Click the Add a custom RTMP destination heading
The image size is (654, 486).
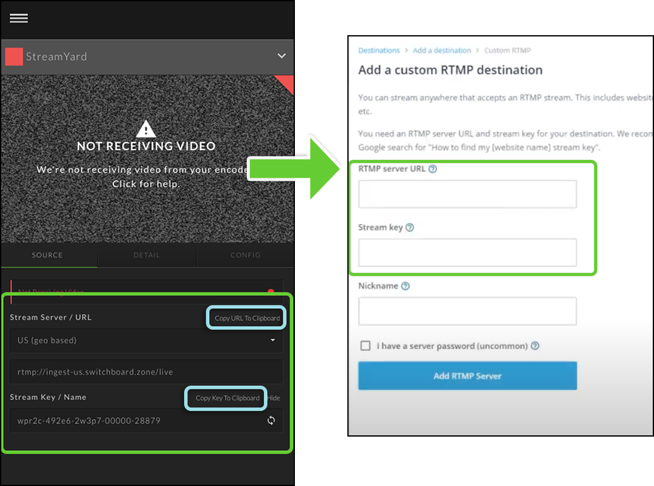(450, 70)
